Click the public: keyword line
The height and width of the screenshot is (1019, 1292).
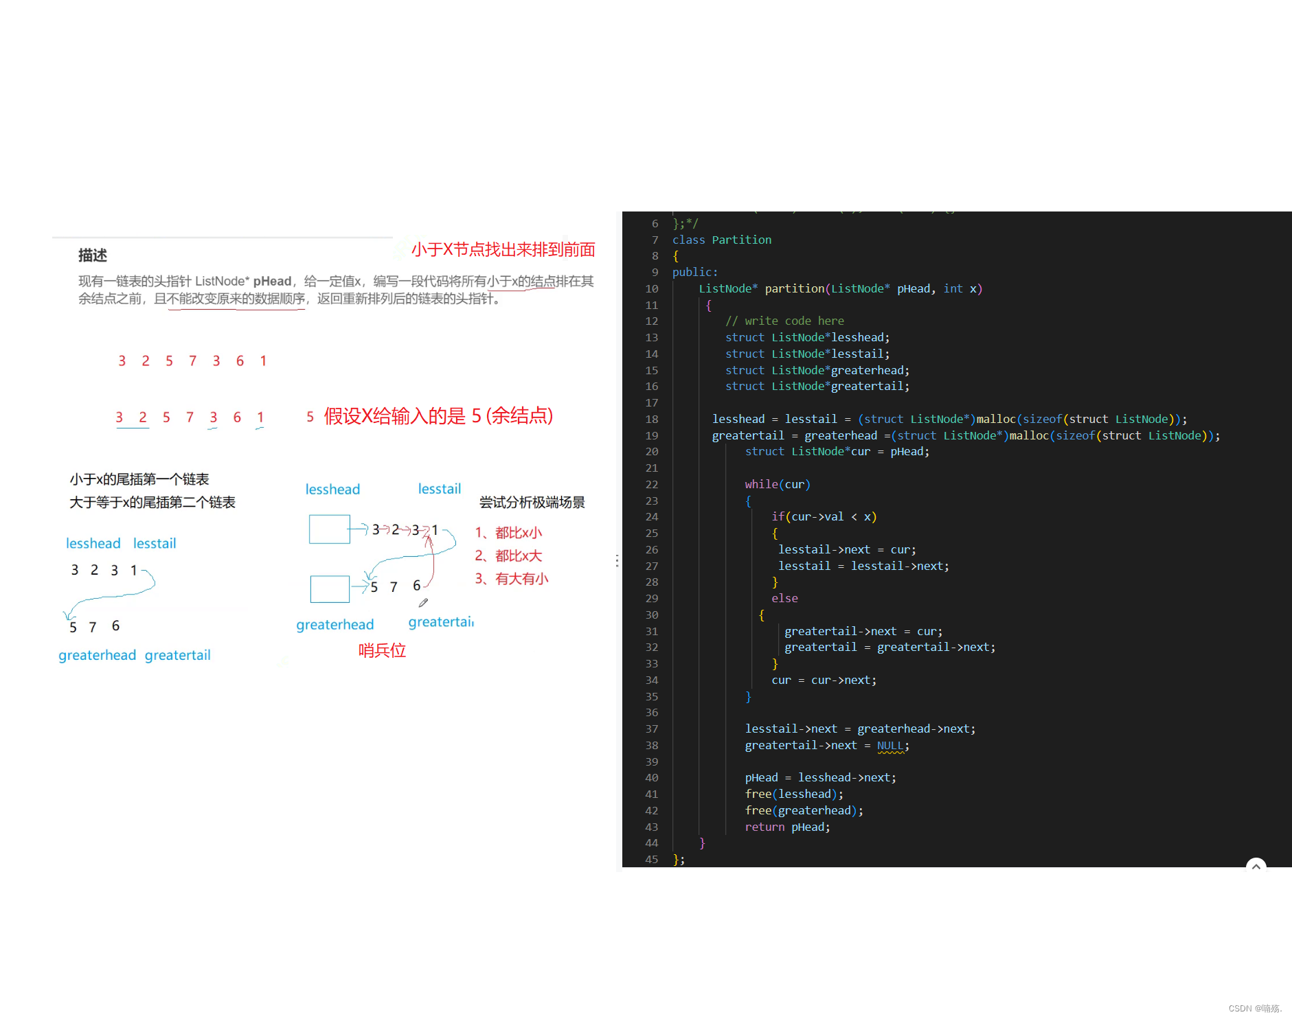coord(695,272)
